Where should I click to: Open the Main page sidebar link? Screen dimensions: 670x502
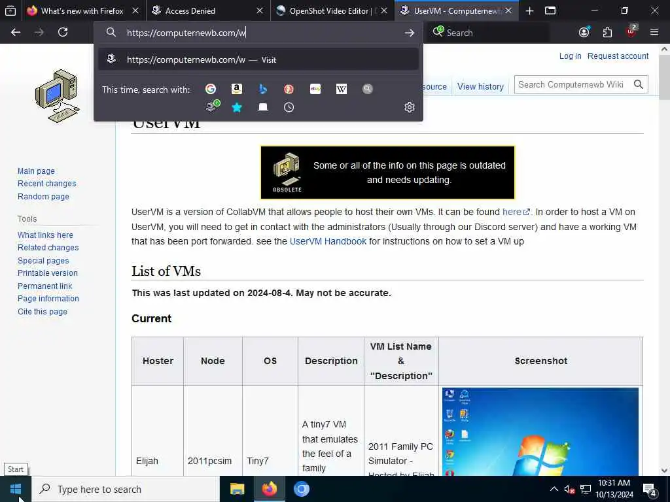coord(36,171)
